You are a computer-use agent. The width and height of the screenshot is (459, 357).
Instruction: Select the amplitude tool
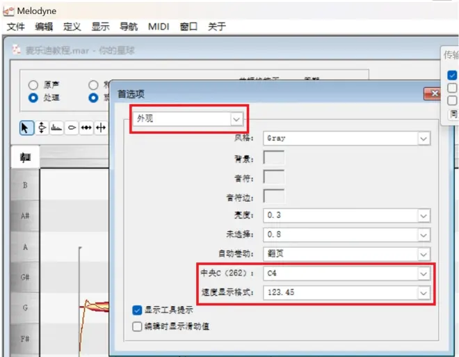[72, 128]
